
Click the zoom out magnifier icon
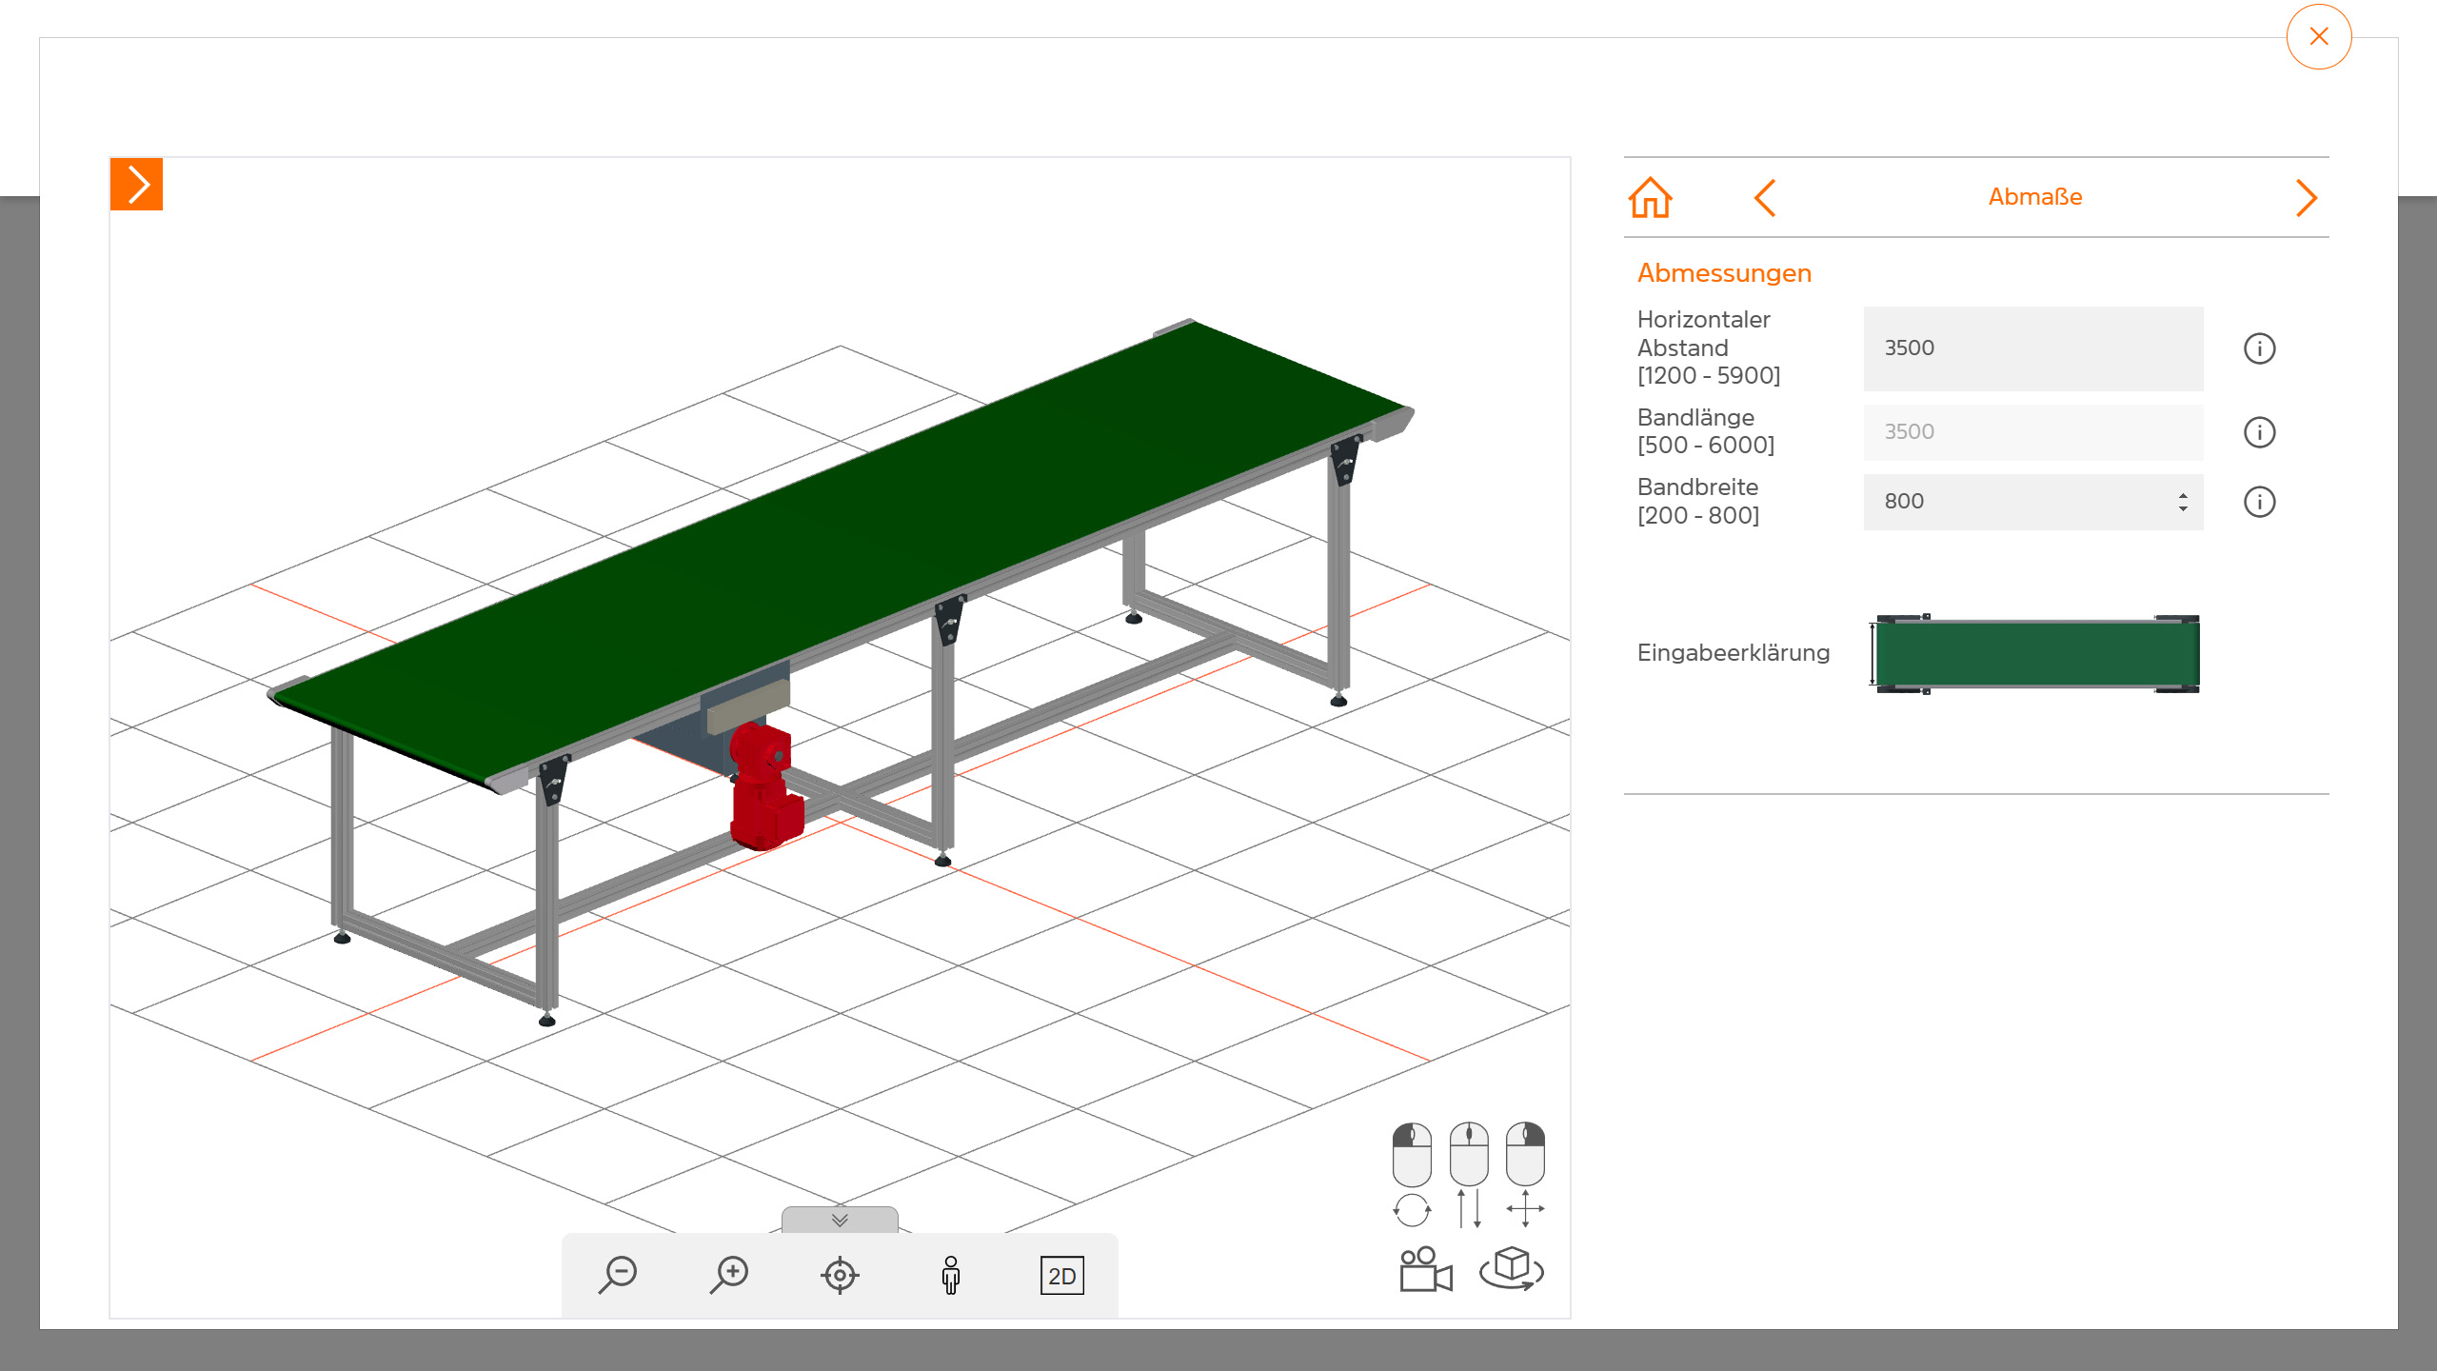coord(619,1275)
